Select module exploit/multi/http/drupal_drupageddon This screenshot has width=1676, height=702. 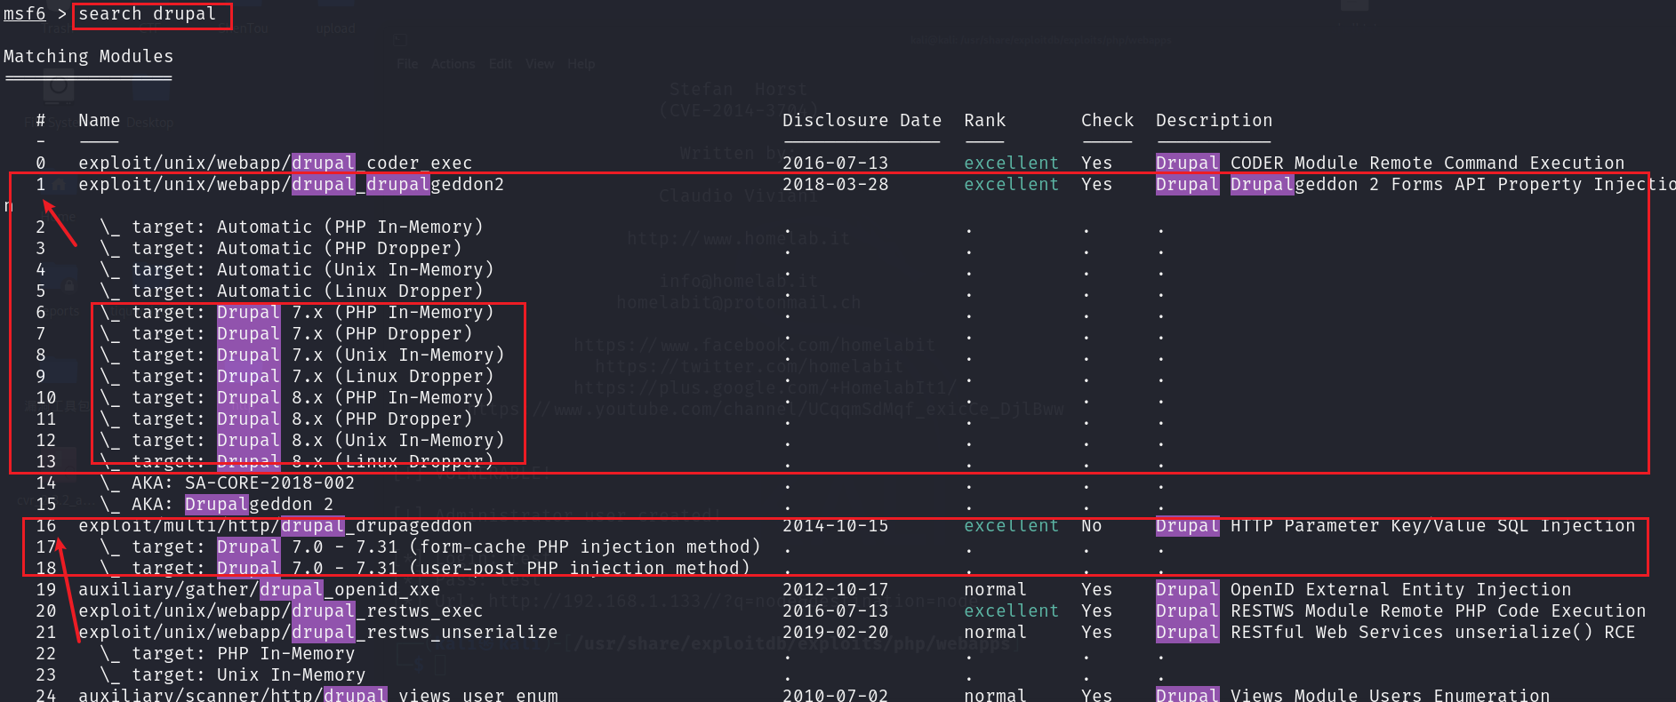276,525
